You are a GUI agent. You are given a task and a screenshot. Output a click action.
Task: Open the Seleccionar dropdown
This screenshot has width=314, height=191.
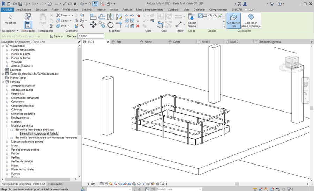click(10, 31)
